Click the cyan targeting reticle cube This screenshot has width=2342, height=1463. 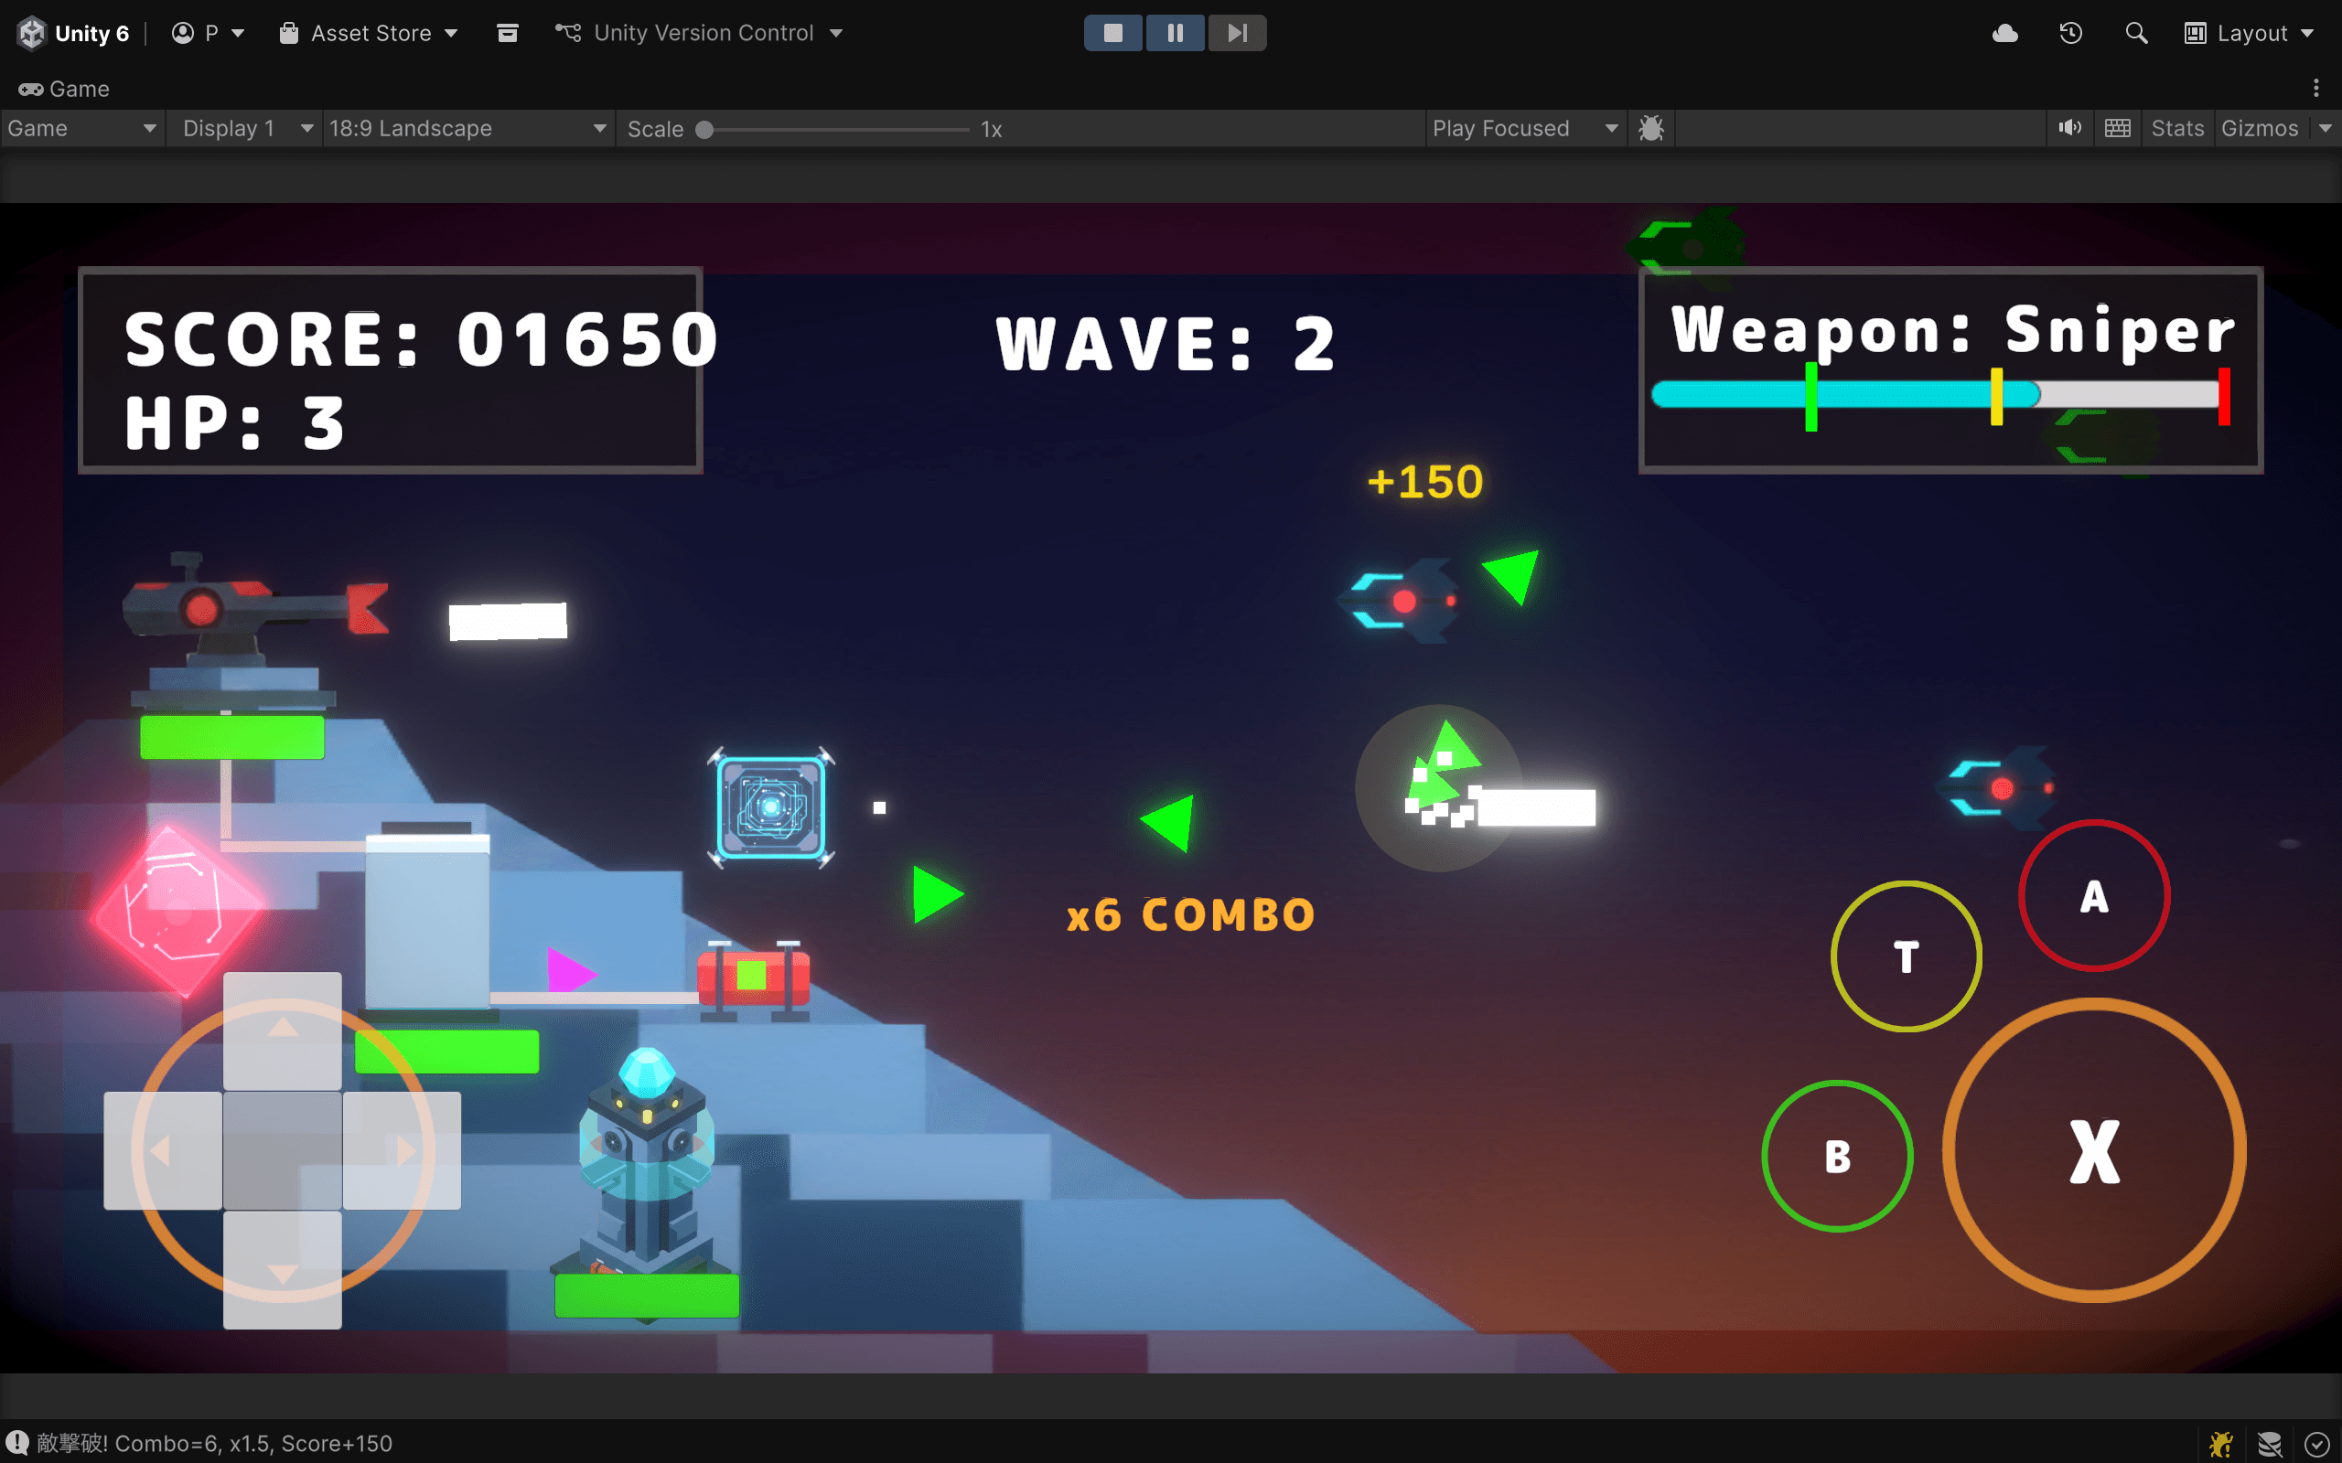click(x=771, y=807)
